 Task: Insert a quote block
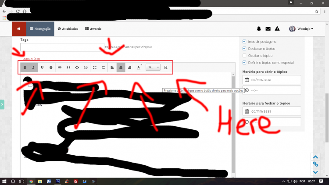(x=68, y=68)
